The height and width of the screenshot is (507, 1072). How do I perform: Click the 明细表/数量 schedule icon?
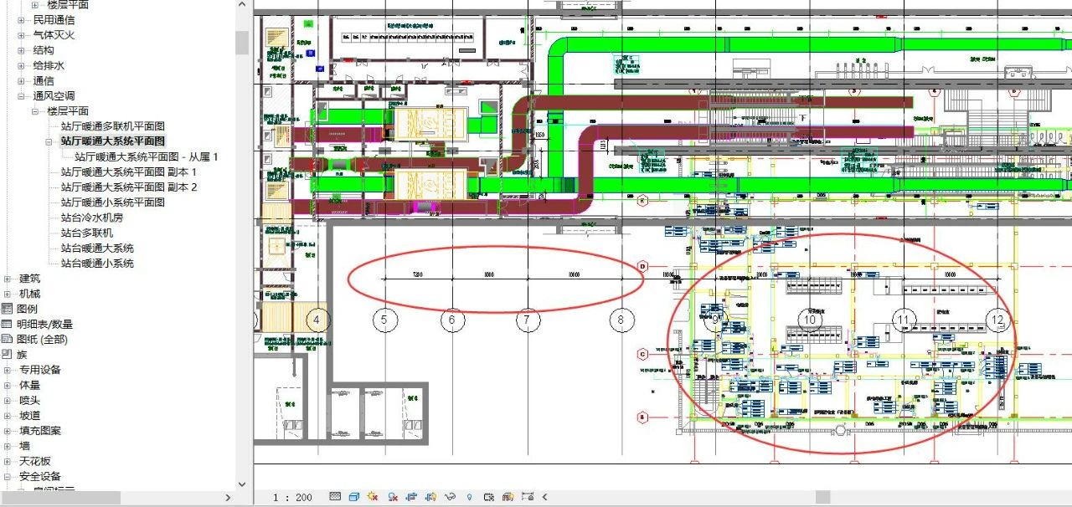pyautogui.click(x=8, y=324)
